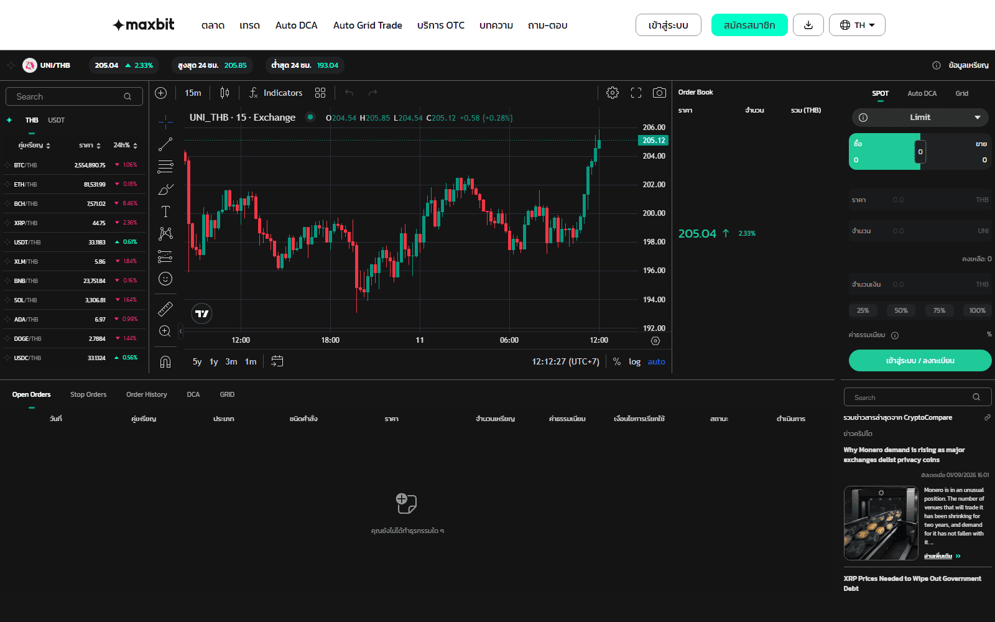The image size is (995, 622).
Task: Select the brush drawing tool
Action: coord(165,189)
